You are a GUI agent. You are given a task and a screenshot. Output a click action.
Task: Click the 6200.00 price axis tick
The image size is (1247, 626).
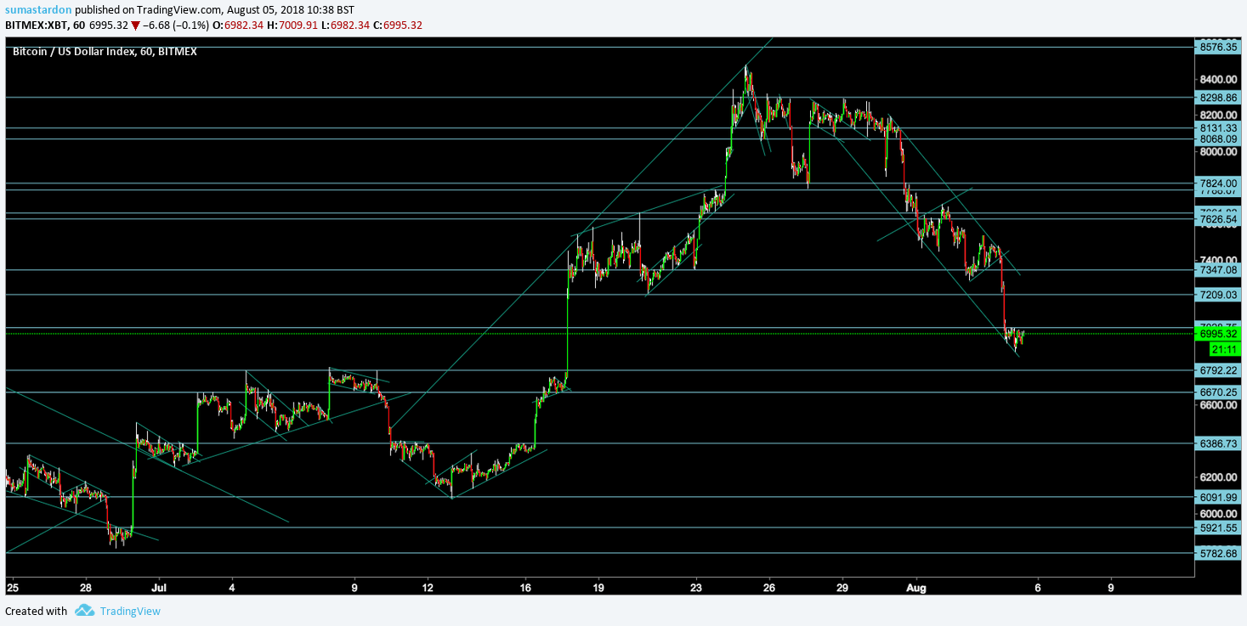[x=1218, y=477]
